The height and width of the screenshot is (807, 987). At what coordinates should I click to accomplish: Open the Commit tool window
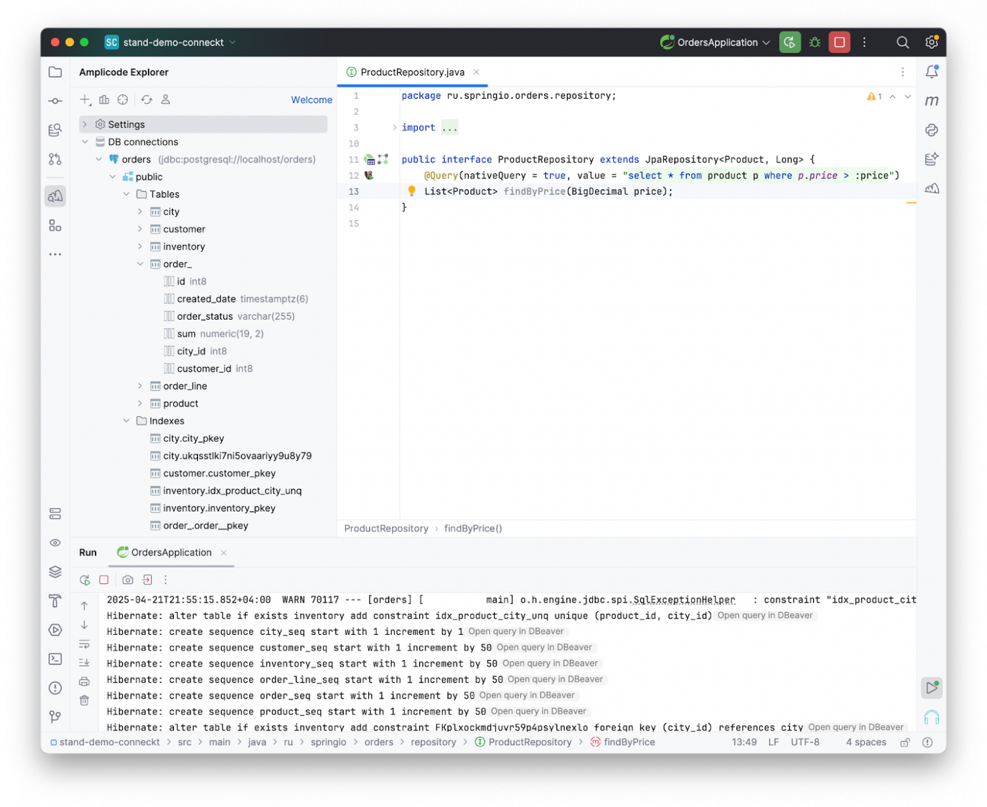(55, 101)
